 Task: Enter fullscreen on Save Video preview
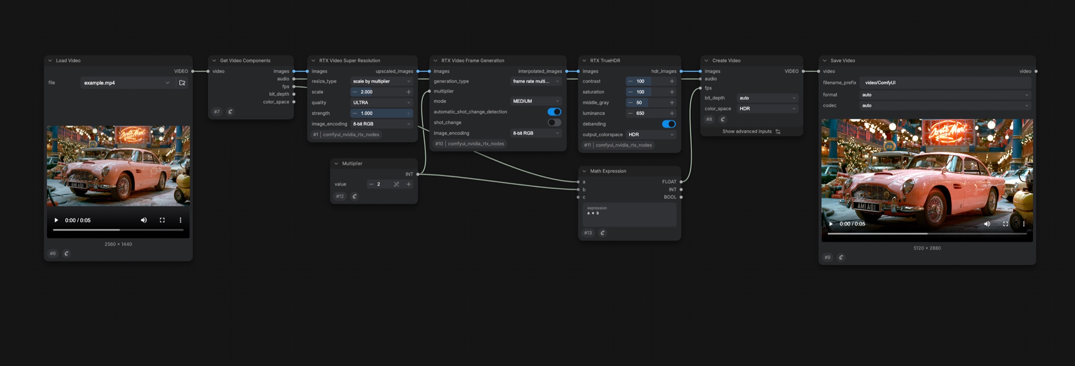coord(1006,224)
